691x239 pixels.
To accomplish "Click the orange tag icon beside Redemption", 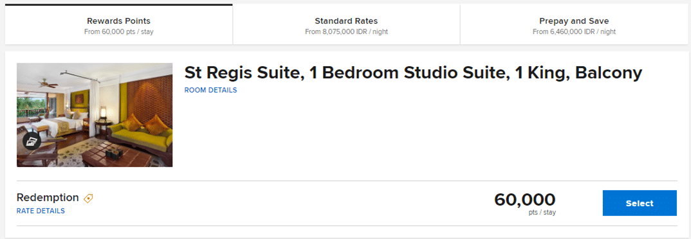I will (x=88, y=198).
